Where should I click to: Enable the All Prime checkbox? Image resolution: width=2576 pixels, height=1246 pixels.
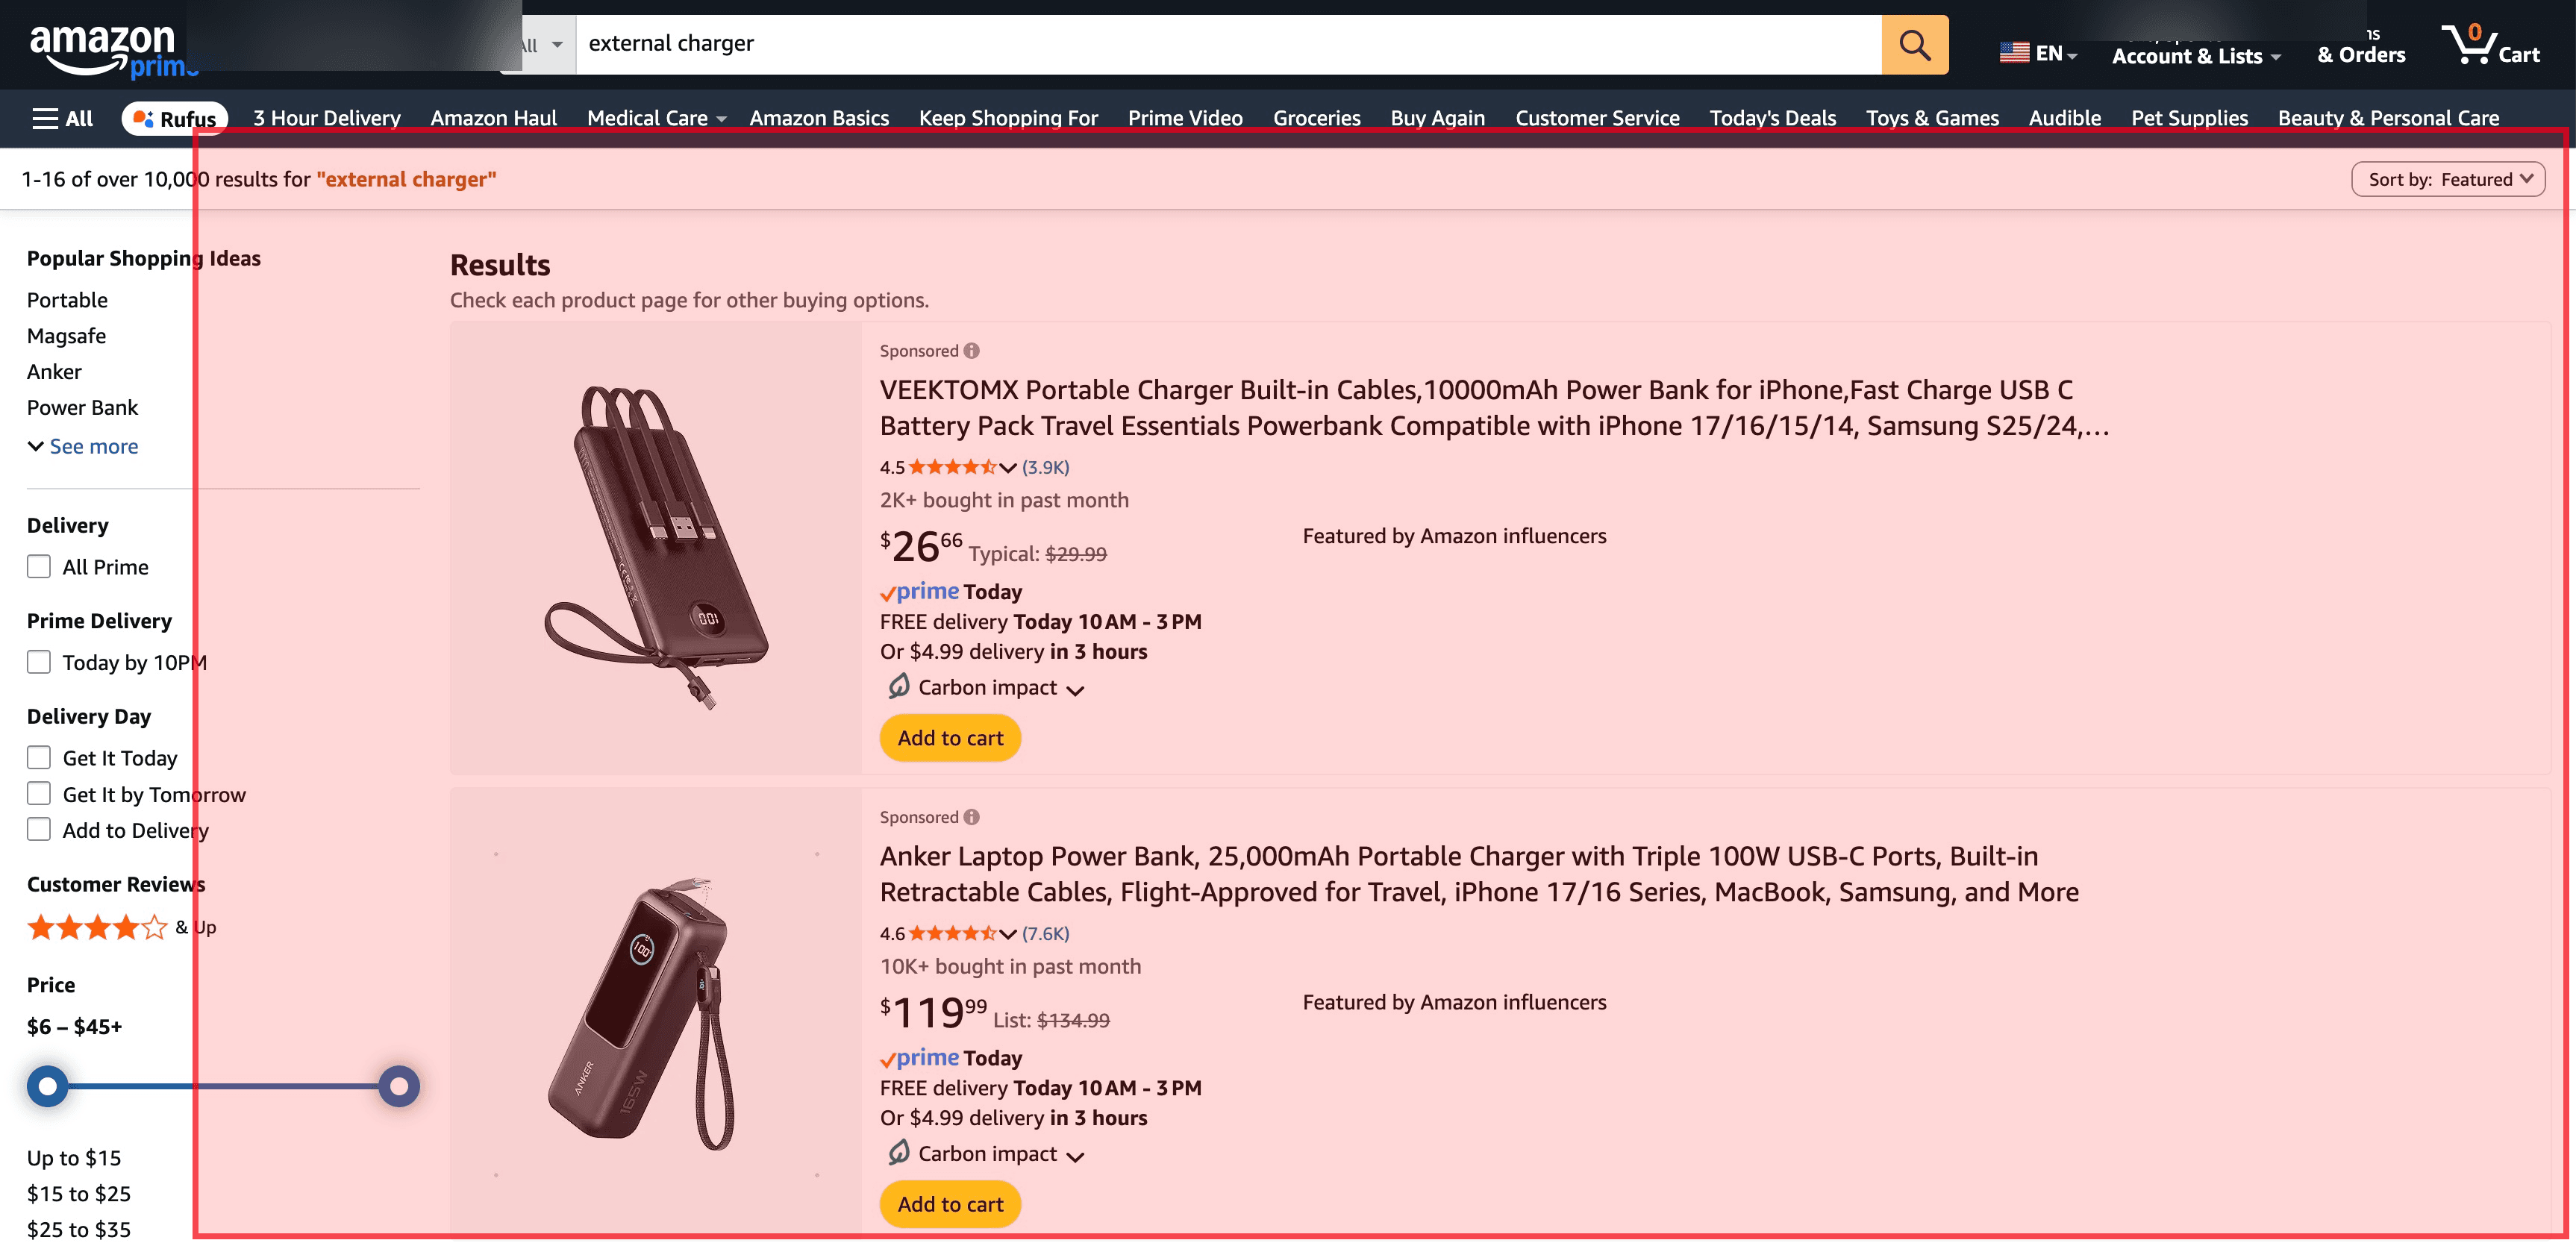[x=38, y=566]
